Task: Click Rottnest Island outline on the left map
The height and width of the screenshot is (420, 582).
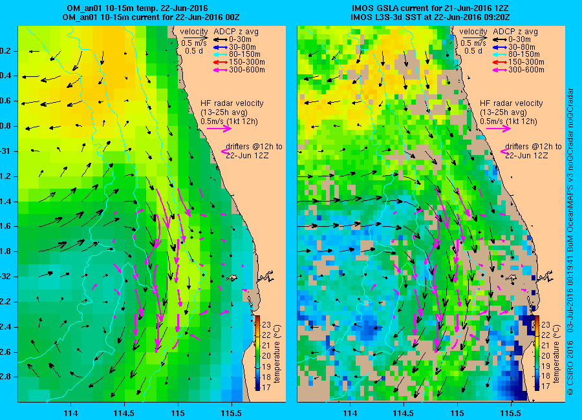Action: 232,277
